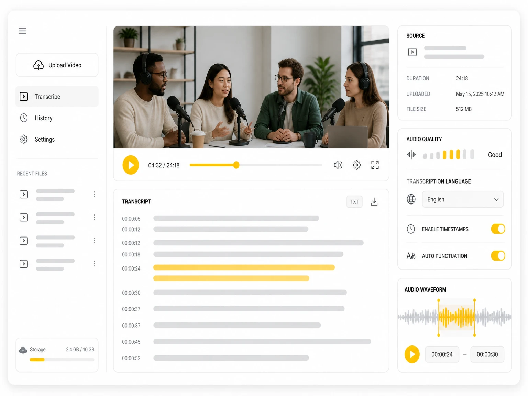Click the video progress slider handle
Viewport: 528px width, 396px height.
point(236,165)
